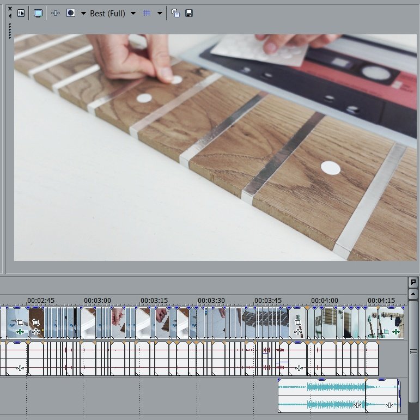Open Event FX on last short music clip
Image resolution: width=420 pixels, height=420 pixels.
(389, 405)
